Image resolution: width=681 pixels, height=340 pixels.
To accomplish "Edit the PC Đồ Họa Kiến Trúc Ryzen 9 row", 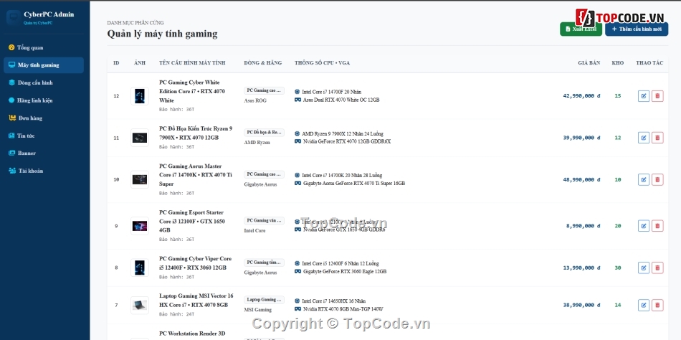I will 644,138.
